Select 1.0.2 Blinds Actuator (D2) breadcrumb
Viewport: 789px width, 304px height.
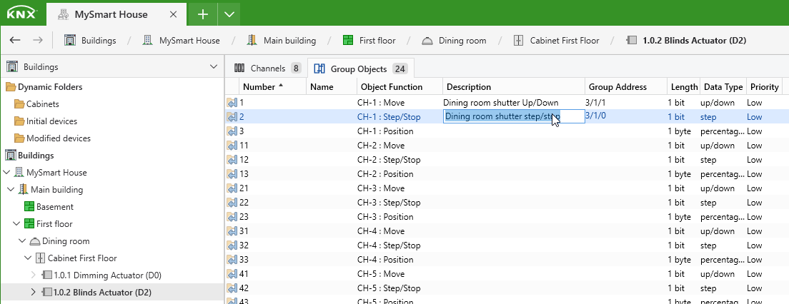686,40
